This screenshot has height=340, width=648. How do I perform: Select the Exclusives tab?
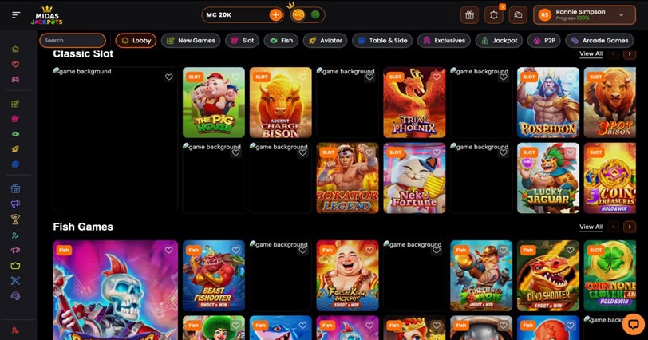pyautogui.click(x=444, y=41)
